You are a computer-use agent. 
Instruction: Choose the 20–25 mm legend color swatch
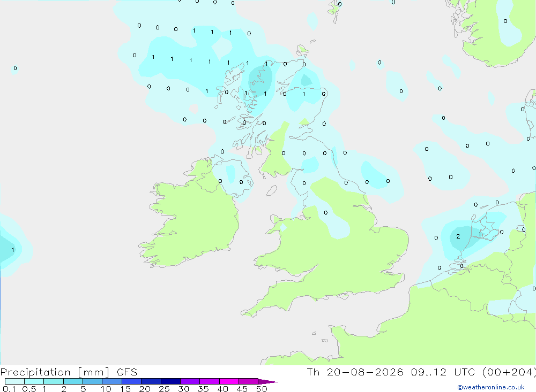click(151, 381)
